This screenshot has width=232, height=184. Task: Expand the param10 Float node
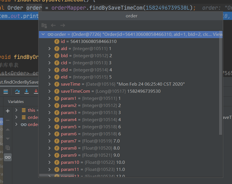pyautogui.click(x=49, y=162)
